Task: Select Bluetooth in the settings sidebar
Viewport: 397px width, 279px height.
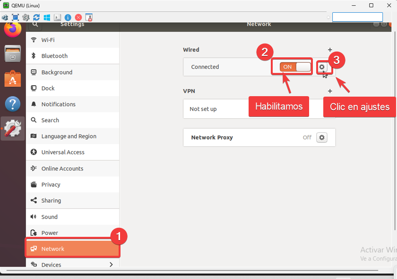Action: pos(54,56)
